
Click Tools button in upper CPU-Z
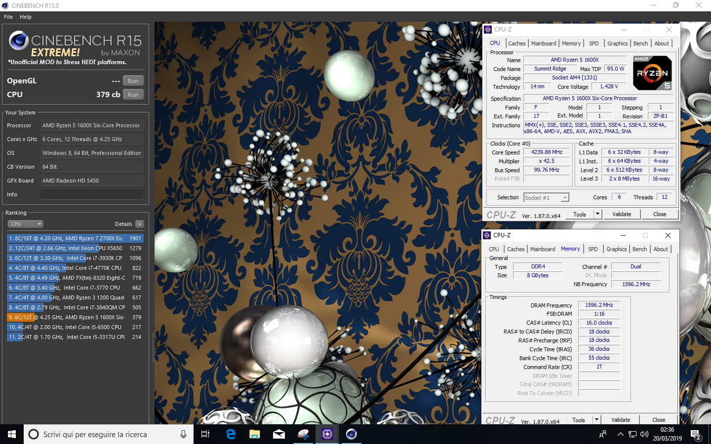580,215
